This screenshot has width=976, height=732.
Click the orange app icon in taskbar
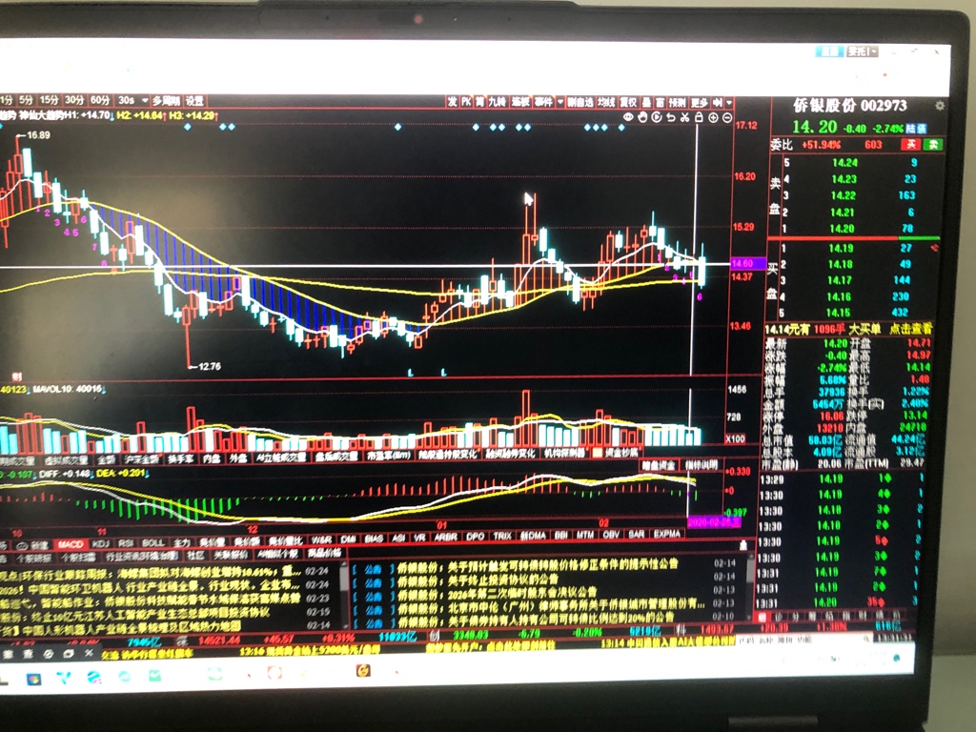[363, 670]
